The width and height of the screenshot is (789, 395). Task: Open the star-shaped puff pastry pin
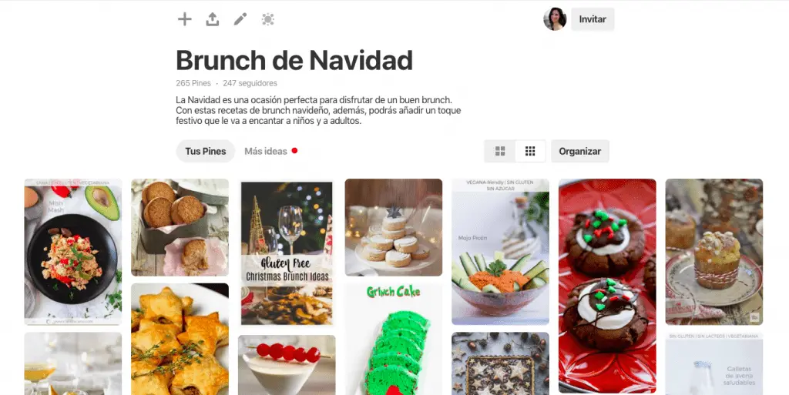[180, 340]
